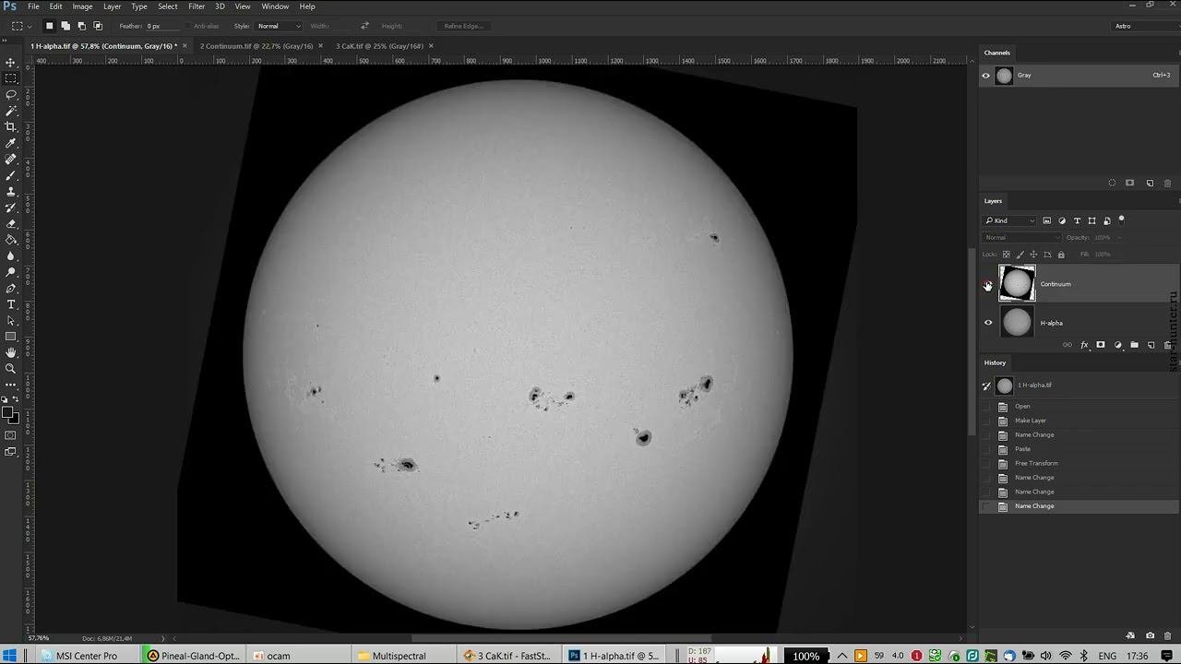1181x664 pixels.
Task: Pick the Crop tool
Action: [11, 127]
